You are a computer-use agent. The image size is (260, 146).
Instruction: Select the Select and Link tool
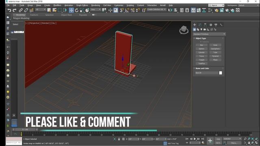pyautogui.click(x=21, y=10)
